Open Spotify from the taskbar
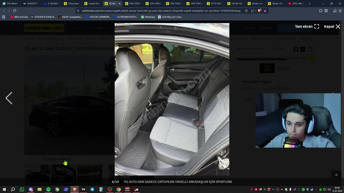The height and width of the screenshot is (193, 344). pos(48,190)
